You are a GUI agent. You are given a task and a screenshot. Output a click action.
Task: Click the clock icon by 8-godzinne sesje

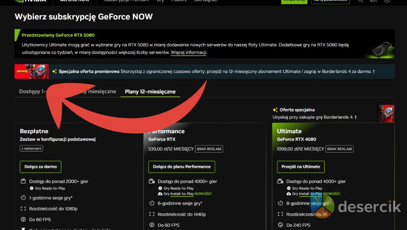pos(280,203)
